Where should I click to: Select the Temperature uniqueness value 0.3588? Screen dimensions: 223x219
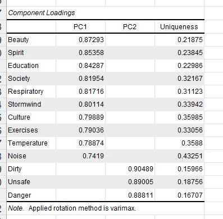(x=179, y=143)
